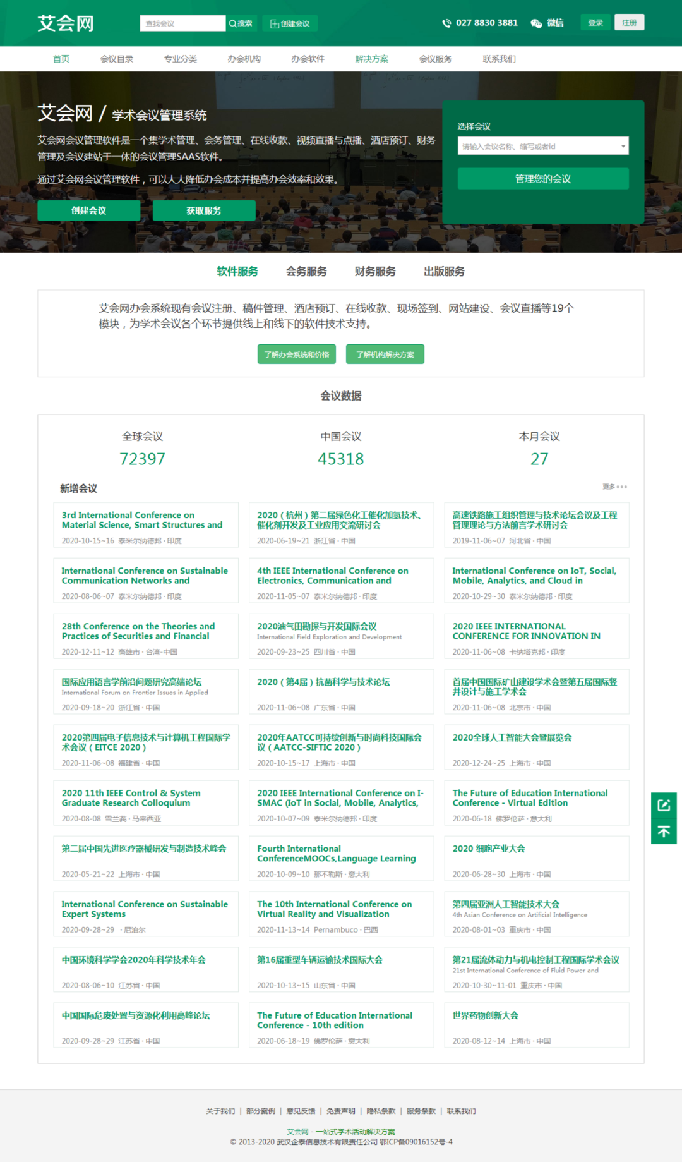Image resolution: width=682 pixels, height=1162 pixels.
Task: Open the 会议服务 nav item
Action: 436,59
